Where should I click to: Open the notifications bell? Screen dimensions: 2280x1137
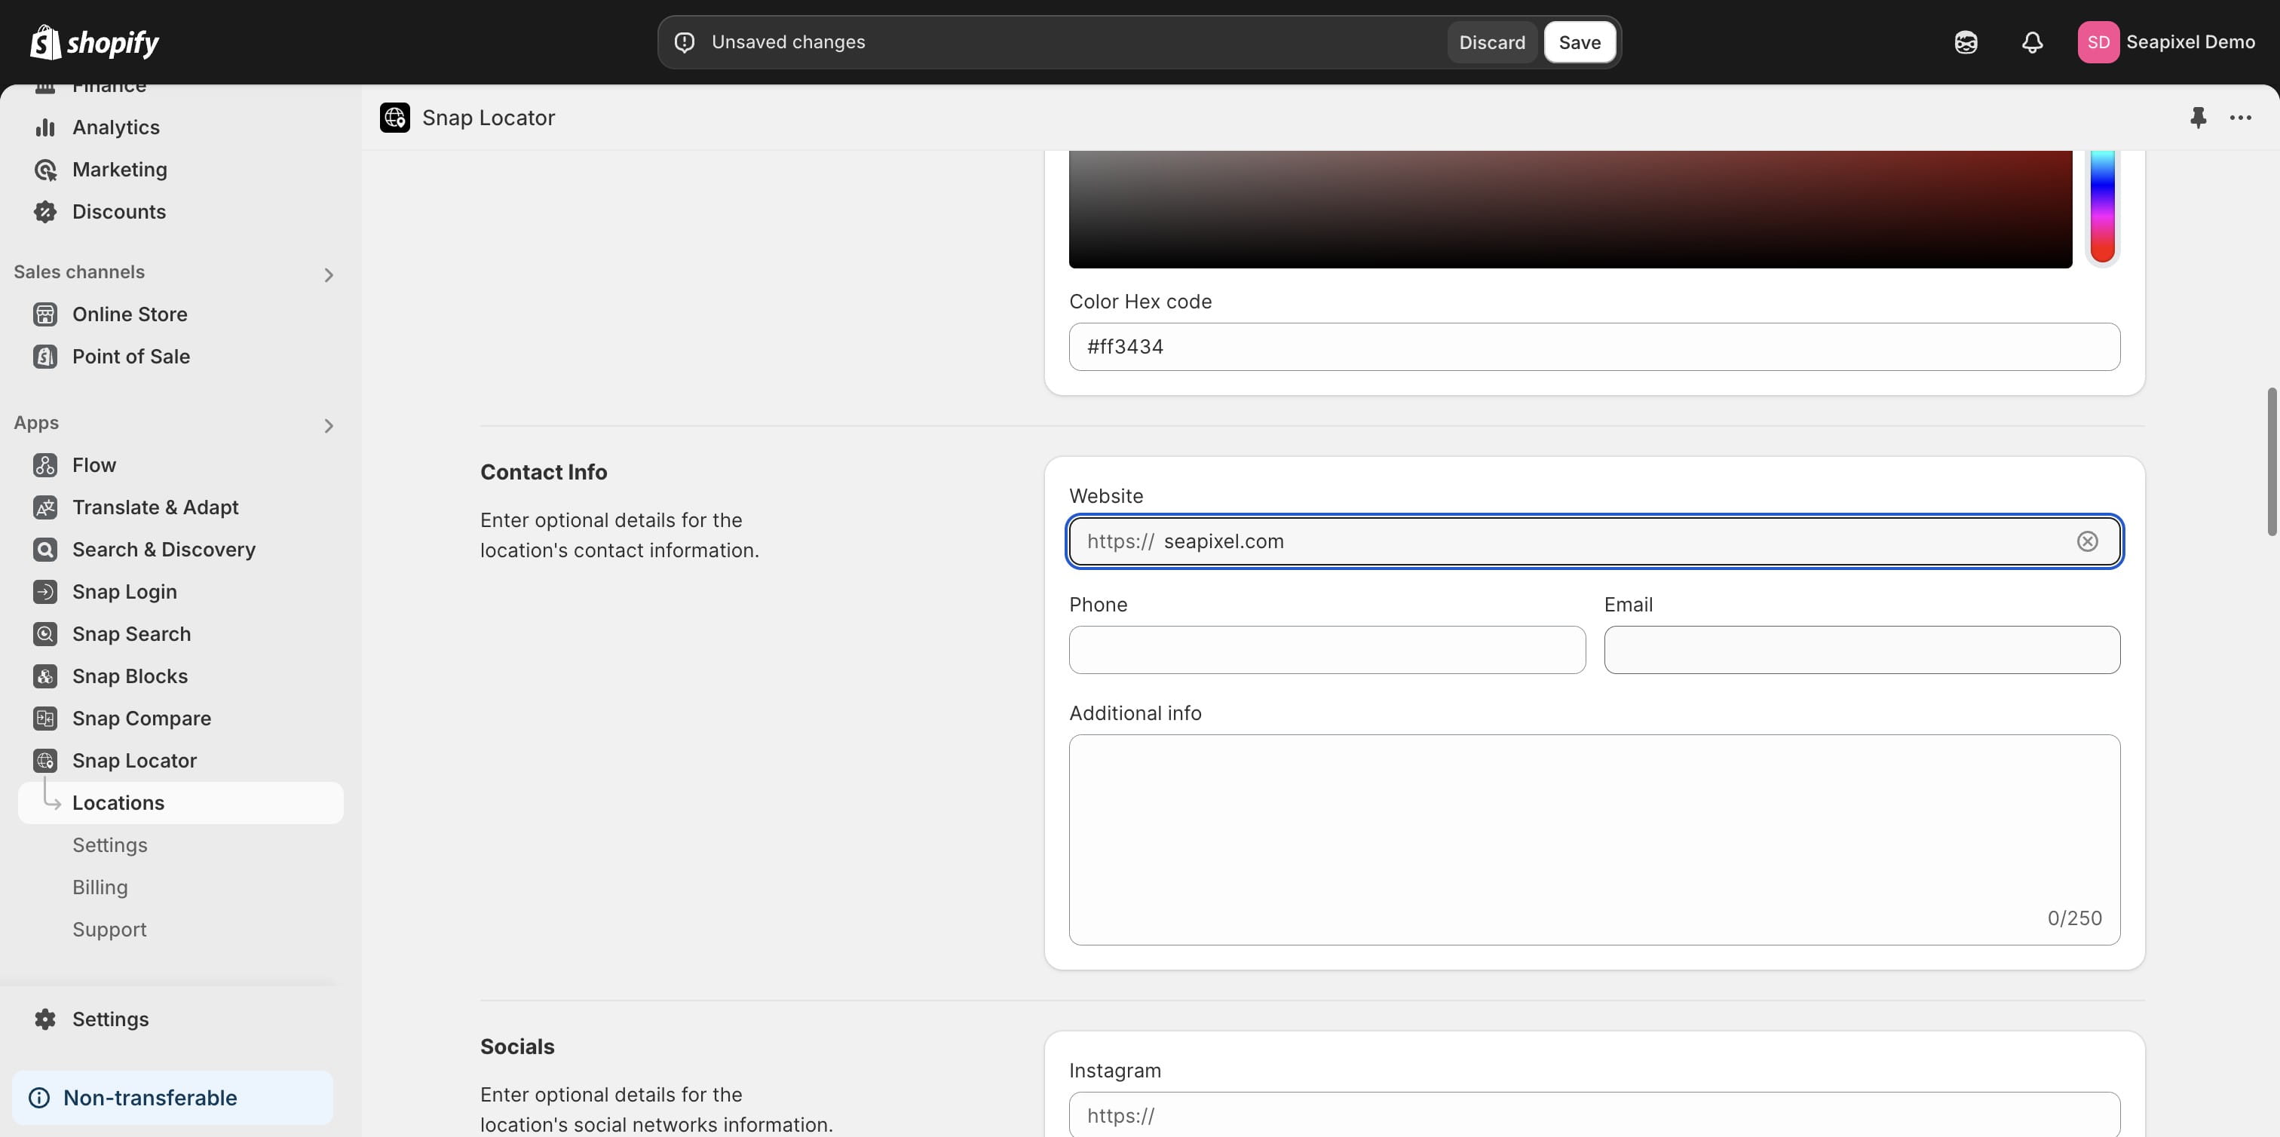pos(2032,42)
